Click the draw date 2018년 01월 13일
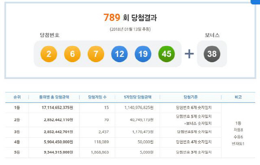This screenshot has height=165, width=260. point(130,29)
